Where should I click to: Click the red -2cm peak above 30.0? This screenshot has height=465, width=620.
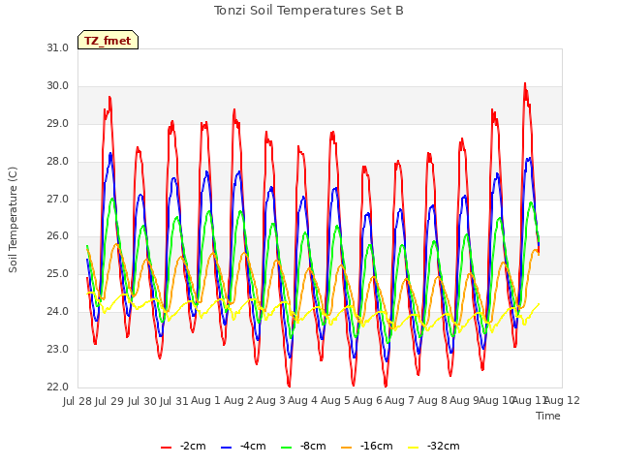tap(525, 84)
